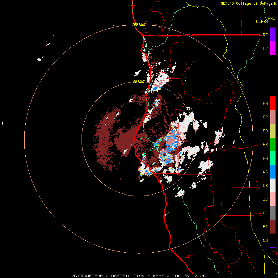Click the HYDROMETEOR CLASSIFICATION title text
This screenshot has height=278, width=278.
(x=108, y=276)
